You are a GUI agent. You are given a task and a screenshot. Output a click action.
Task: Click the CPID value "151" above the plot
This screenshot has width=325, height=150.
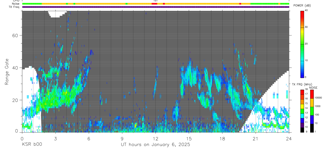[x=155, y=1]
